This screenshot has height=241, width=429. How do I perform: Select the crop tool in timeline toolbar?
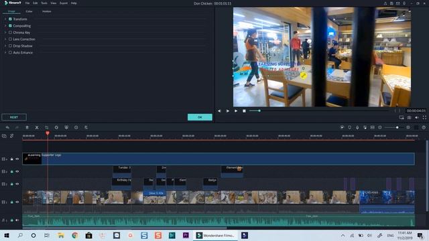coord(46,127)
